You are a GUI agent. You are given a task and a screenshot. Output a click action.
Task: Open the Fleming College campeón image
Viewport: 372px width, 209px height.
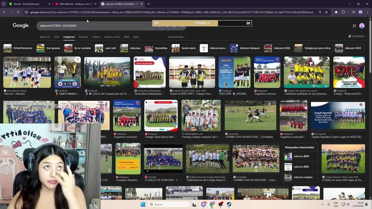(x=201, y=116)
